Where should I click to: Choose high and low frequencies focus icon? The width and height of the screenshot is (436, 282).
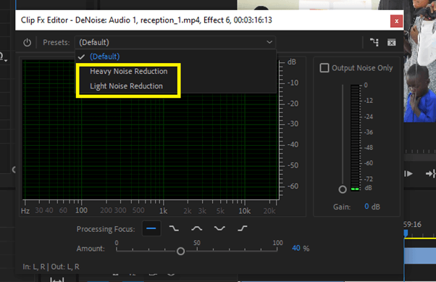click(219, 228)
